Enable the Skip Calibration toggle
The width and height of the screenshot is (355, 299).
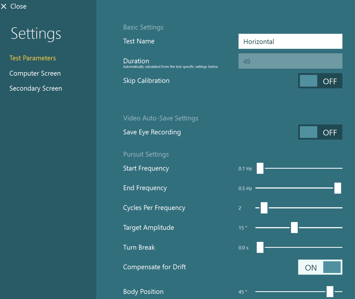[x=320, y=81]
